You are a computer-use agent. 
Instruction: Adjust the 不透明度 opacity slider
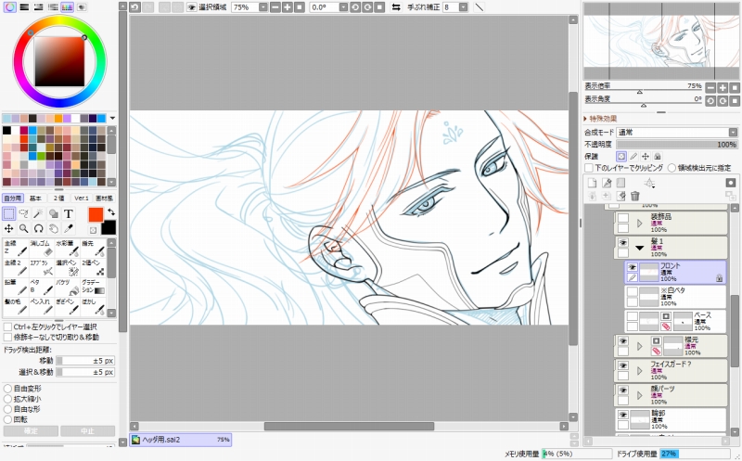click(677, 145)
